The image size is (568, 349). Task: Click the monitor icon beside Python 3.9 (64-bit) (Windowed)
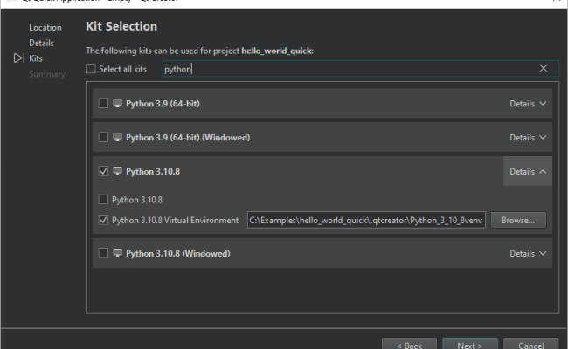[117, 138]
